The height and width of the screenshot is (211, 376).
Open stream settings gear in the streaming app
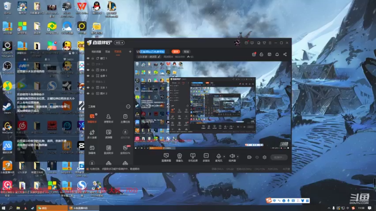click(265, 157)
